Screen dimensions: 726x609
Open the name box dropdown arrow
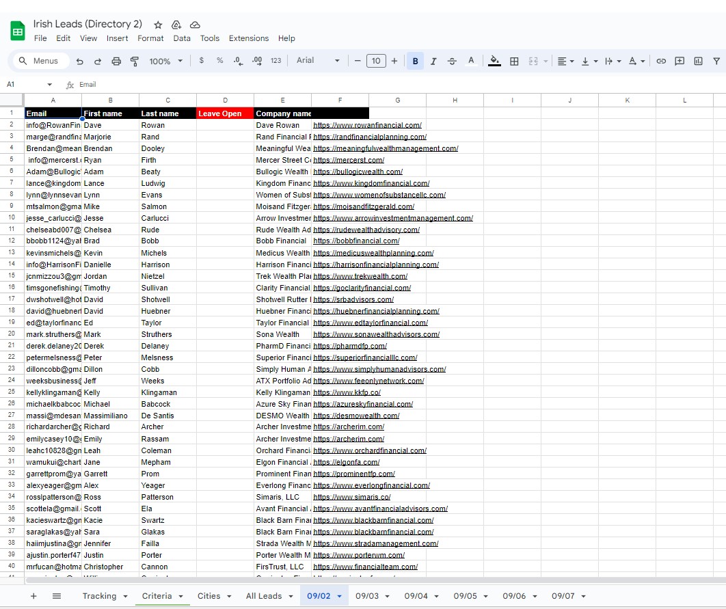point(49,85)
